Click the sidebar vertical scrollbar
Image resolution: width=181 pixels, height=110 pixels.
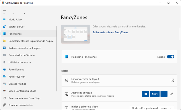click(x=57, y=59)
